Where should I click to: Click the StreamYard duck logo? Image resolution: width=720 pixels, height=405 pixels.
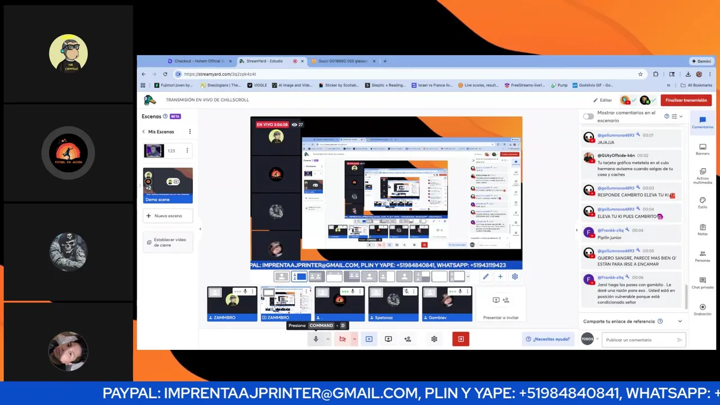click(150, 100)
